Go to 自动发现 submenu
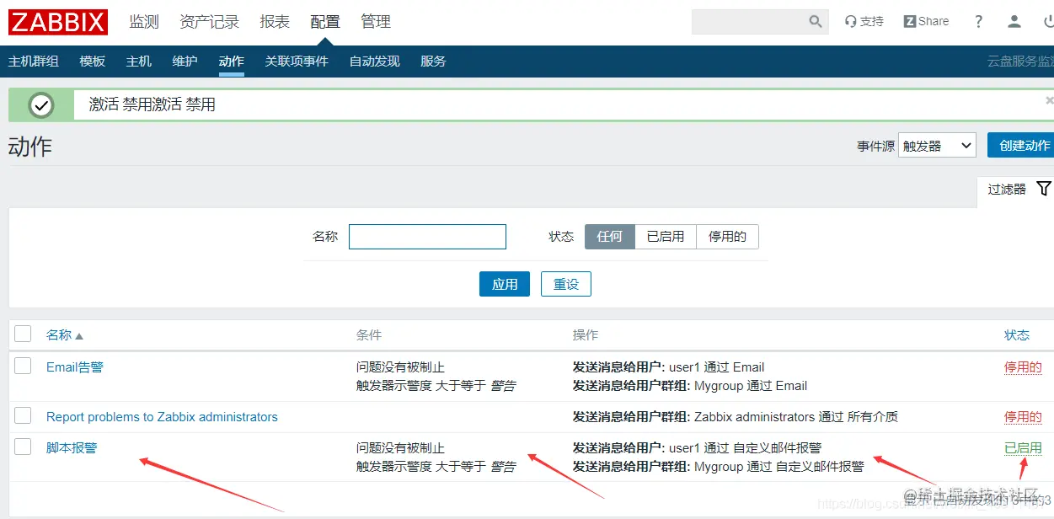Image resolution: width=1054 pixels, height=519 pixels. coord(374,62)
